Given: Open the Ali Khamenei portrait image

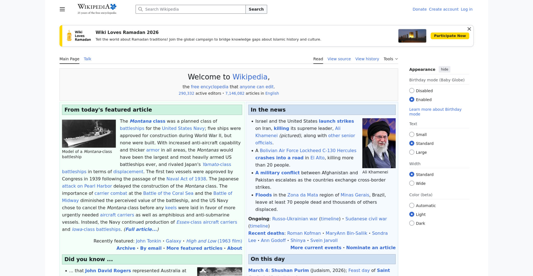Looking at the screenshot, I should [379, 143].
